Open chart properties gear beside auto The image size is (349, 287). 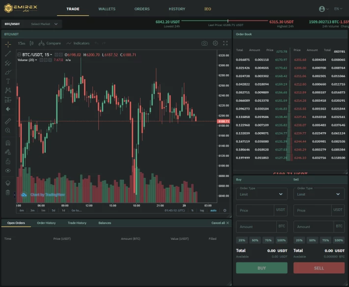pyautogui.click(x=225, y=210)
